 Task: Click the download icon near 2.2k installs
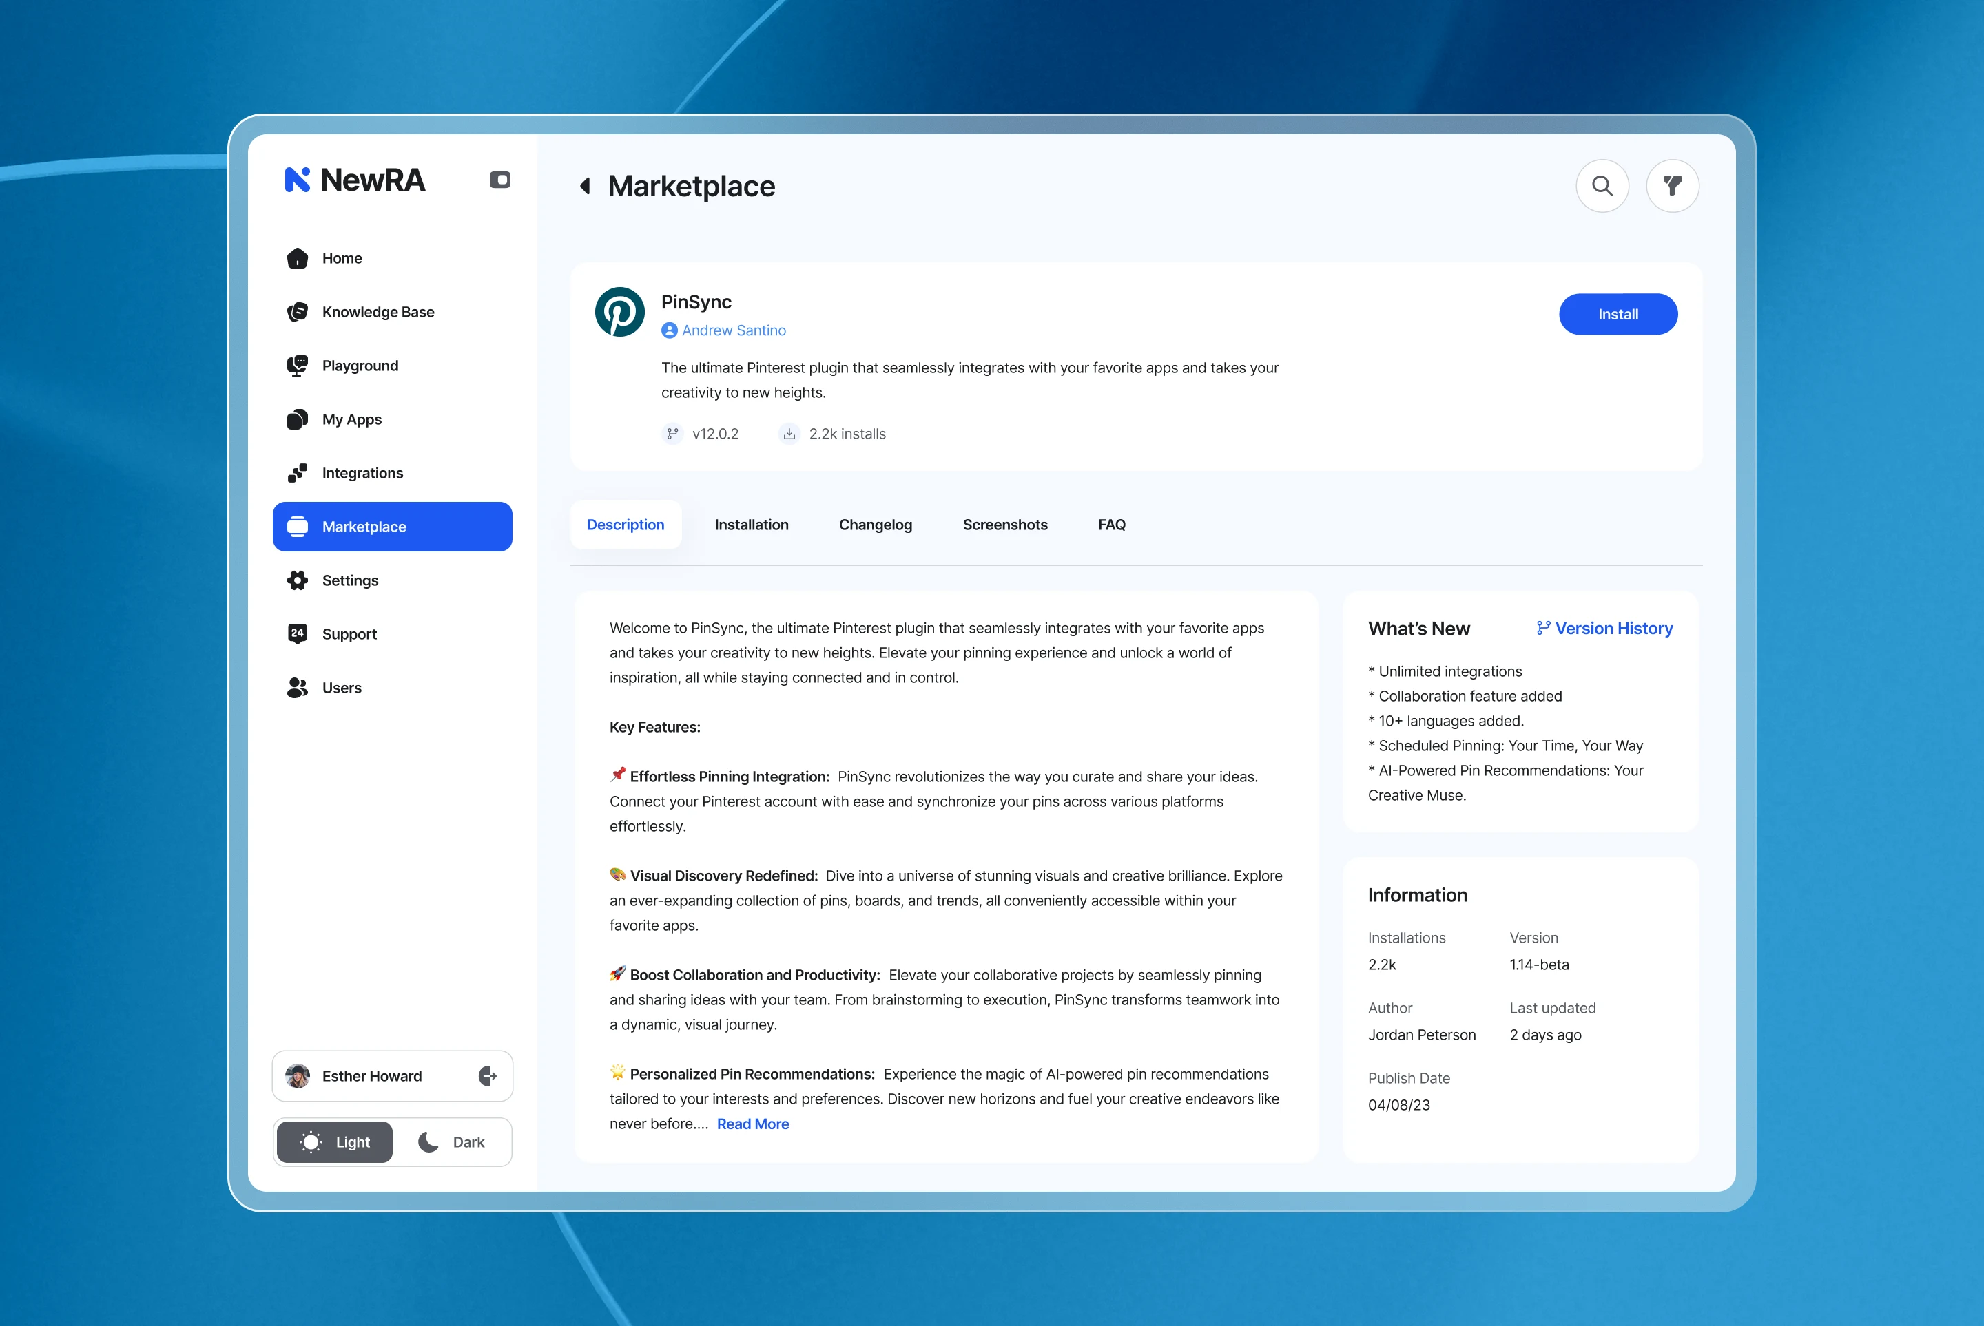789,434
